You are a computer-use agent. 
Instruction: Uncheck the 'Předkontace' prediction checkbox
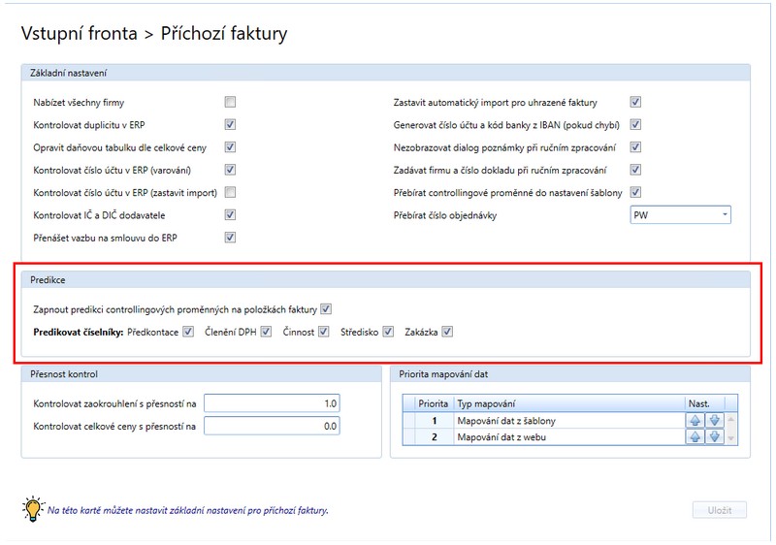(188, 333)
